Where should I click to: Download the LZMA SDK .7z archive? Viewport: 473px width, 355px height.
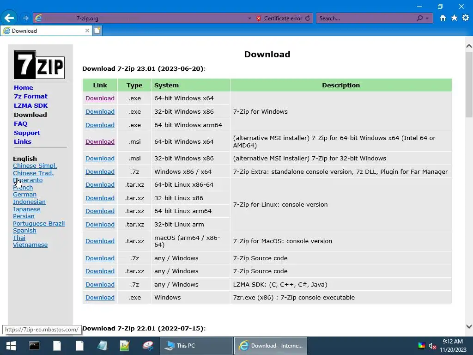[x=100, y=284]
